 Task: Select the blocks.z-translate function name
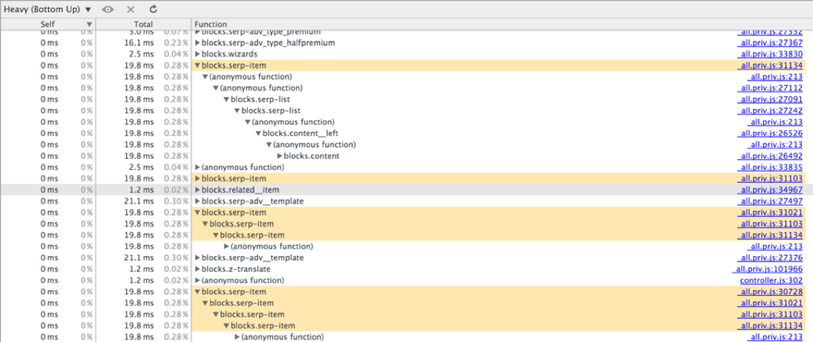coord(236,270)
